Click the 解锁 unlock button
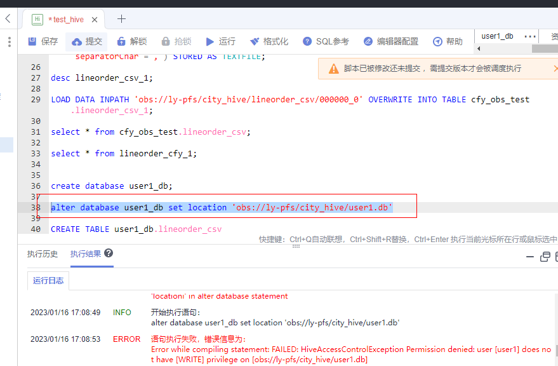This screenshot has height=366, width=558. (x=131, y=41)
